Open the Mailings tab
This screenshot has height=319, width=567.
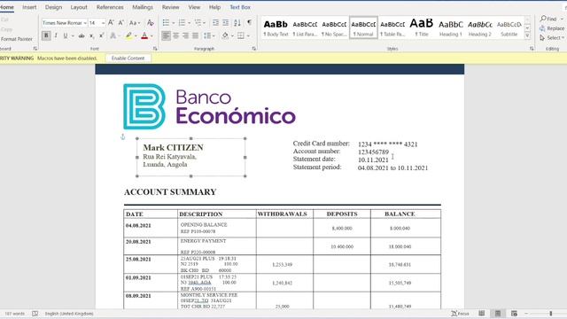pyautogui.click(x=143, y=7)
